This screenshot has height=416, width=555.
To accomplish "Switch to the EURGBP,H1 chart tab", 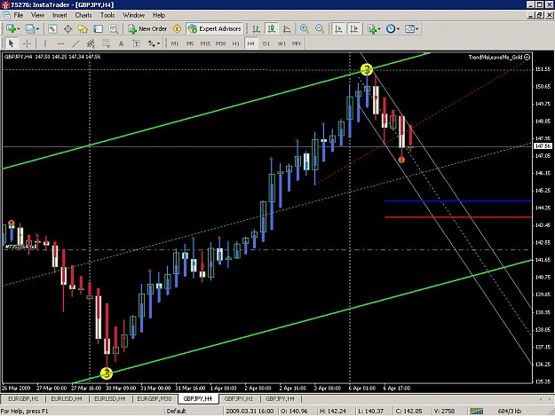I will point(23,398).
